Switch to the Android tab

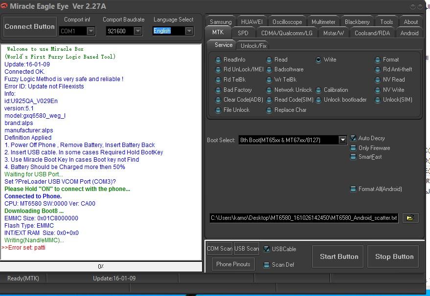409,33
